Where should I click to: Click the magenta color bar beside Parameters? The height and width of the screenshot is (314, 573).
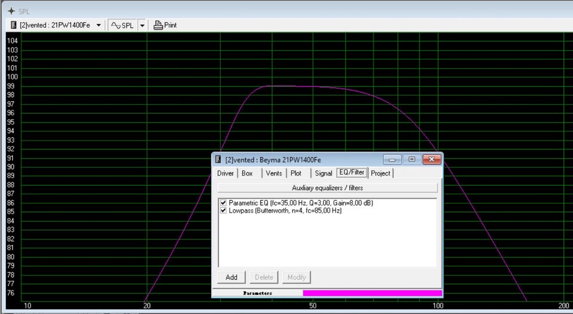click(372, 293)
